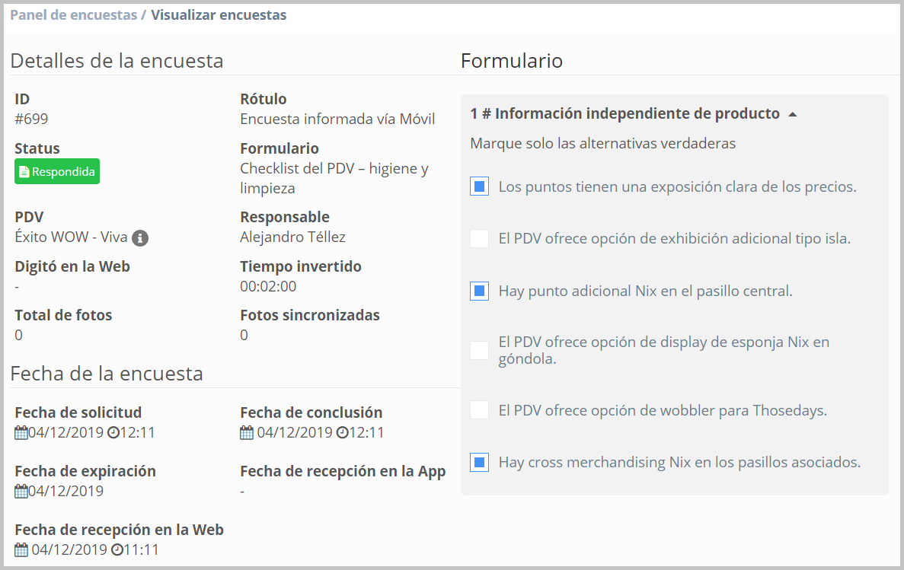904x570 pixels.
Task: Check the exhibición adicional tipo isla checkbox
Action: click(x=479, y=238)
